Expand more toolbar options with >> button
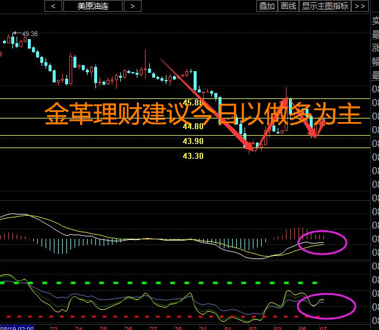The width and height of the screenshot is (379, 330). [359, 6]
